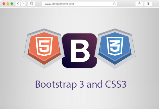Select the "Bootstrap 3 and CSS3" heading
The width and height of the screenshot is (159, 109).
point(81,85)
